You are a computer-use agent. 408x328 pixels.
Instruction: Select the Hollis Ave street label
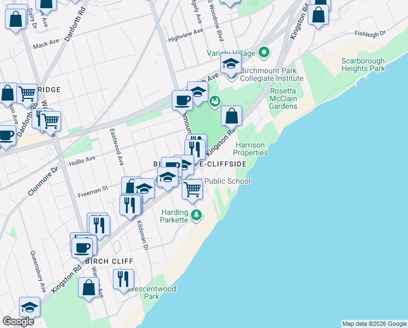[82, 161]
